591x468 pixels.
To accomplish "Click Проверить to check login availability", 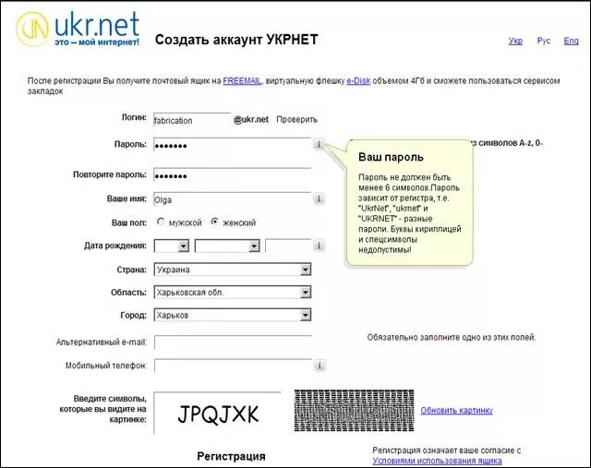I will click(297, 119).
